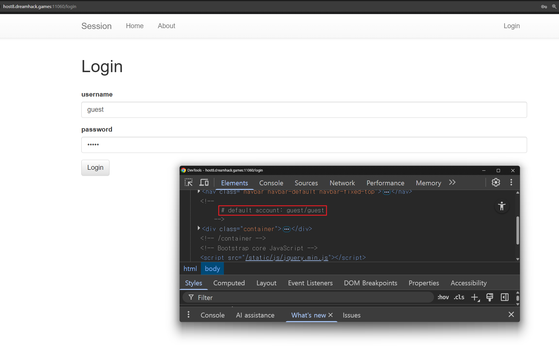Image resolution: width=559 pixels, height=352 pixels.
Task: Open DevTools three-dot customize menu
Action: coord(511,182)
